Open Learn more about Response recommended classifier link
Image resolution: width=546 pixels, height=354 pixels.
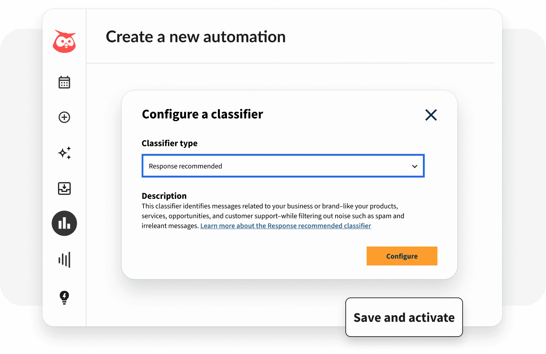285,226
